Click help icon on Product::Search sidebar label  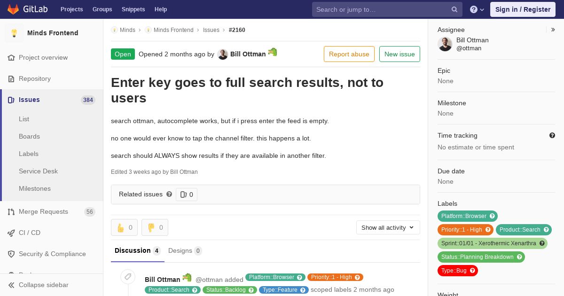click(547, 230)
